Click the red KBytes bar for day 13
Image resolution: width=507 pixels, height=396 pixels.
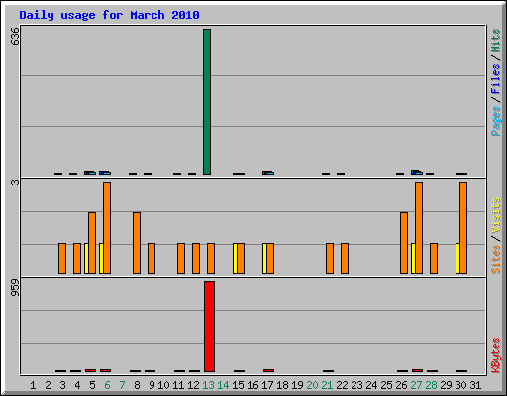209,327
